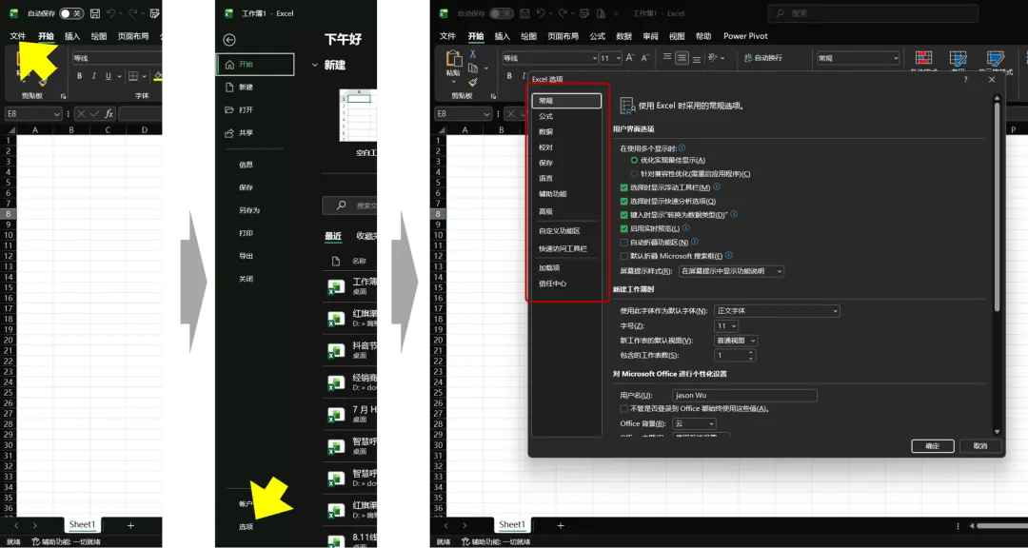Click the Copy icon in the right window clipboard group
1028x548 pixels.
[472, 68]
